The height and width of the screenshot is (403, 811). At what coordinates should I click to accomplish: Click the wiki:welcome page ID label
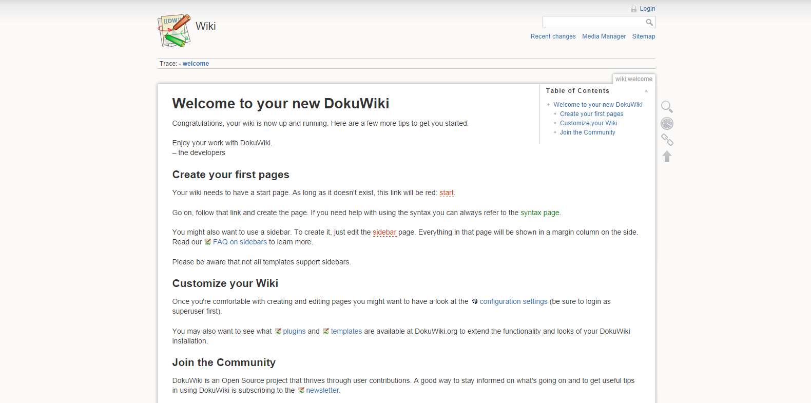634,79
